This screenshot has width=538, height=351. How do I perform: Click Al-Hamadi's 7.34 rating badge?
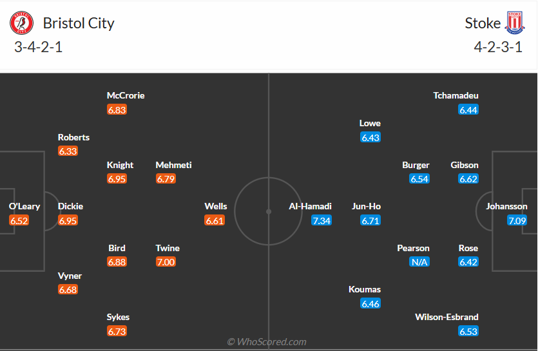coord(322,220)
